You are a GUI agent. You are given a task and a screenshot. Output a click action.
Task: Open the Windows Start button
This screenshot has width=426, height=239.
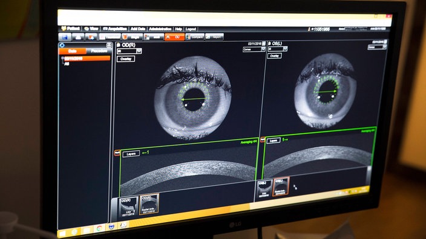(x=63, y=233)
